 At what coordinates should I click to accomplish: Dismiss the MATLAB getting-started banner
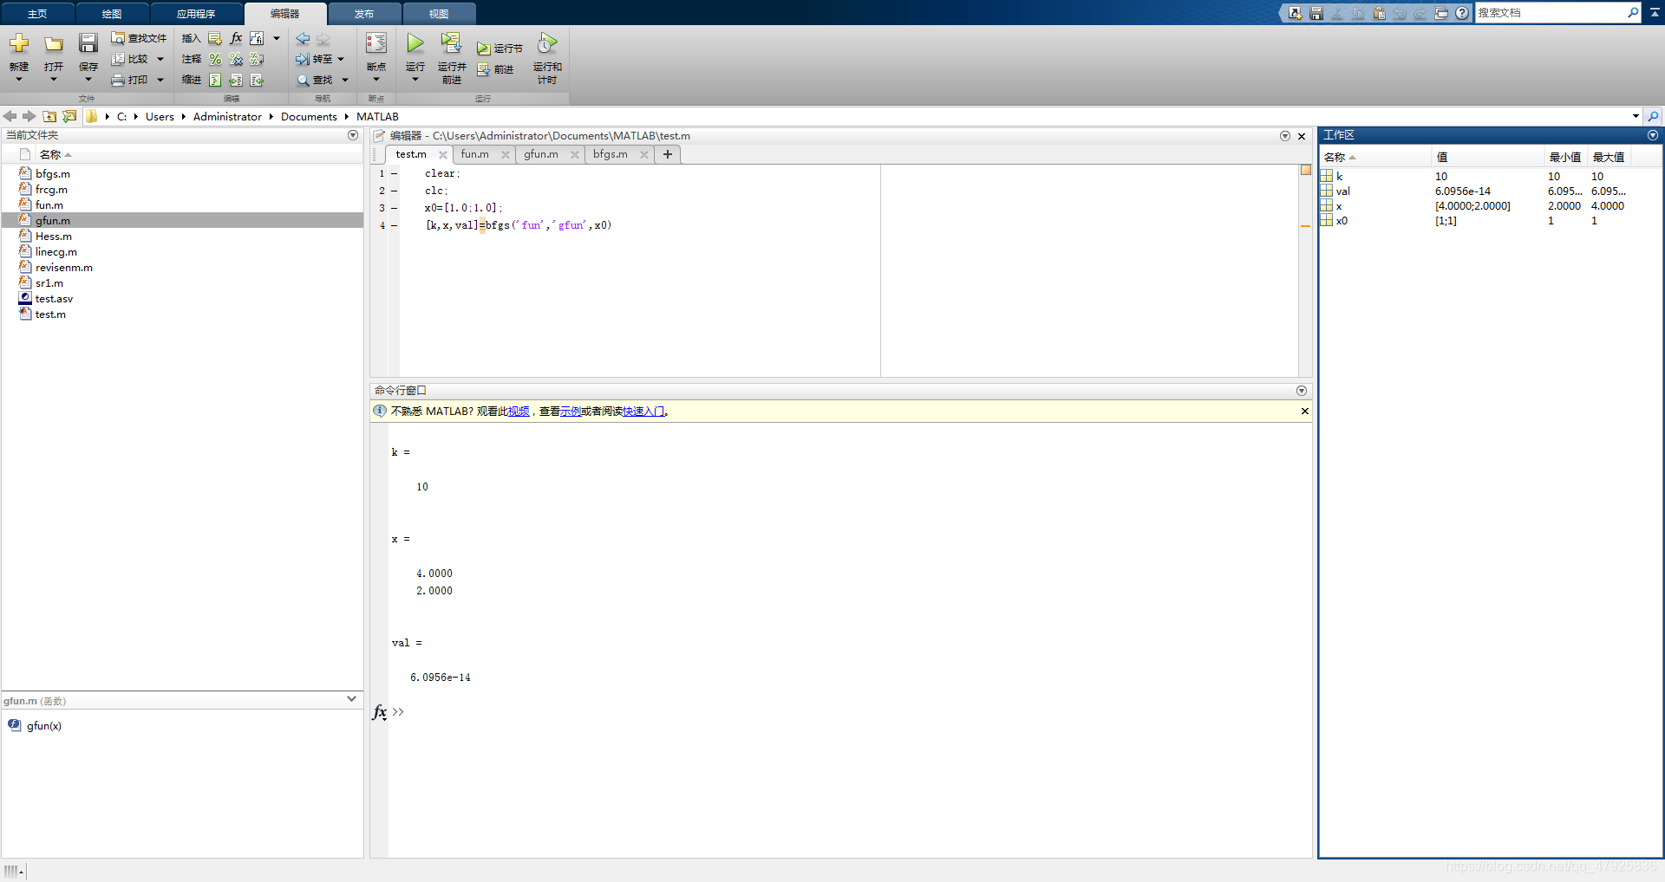[x=1305, y=412]
